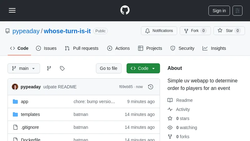This screenshot has width=250, height=141.
Task: Expand the green Code dropdown button
Action: tap(143, 68)
